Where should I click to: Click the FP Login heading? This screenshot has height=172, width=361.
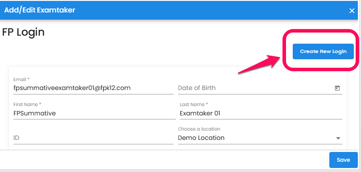tap(23, 33)
